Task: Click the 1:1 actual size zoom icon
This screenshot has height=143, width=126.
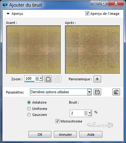Action: [58, 79]
